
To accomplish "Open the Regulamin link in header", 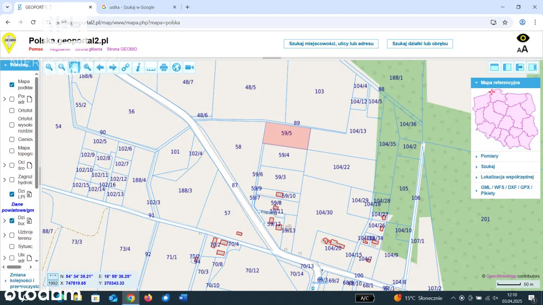I will pos(60,49).
